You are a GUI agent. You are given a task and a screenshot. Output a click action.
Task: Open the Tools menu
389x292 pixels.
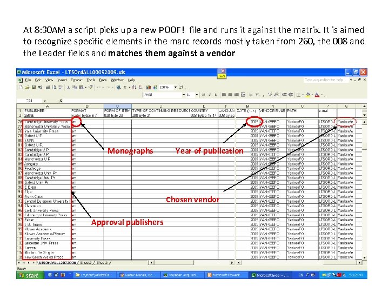pos(91,80)
